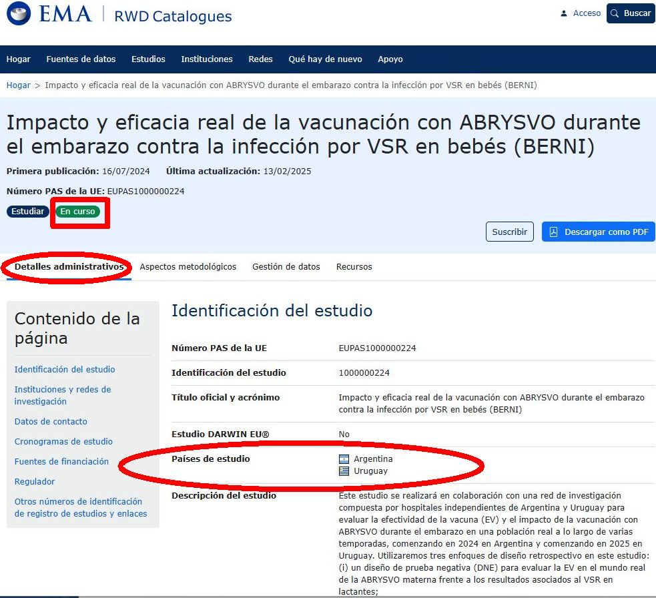This screenshot has height=598, width=656.
Task: Jump to Cronogramas de estudio section
Action: point(63,441)
